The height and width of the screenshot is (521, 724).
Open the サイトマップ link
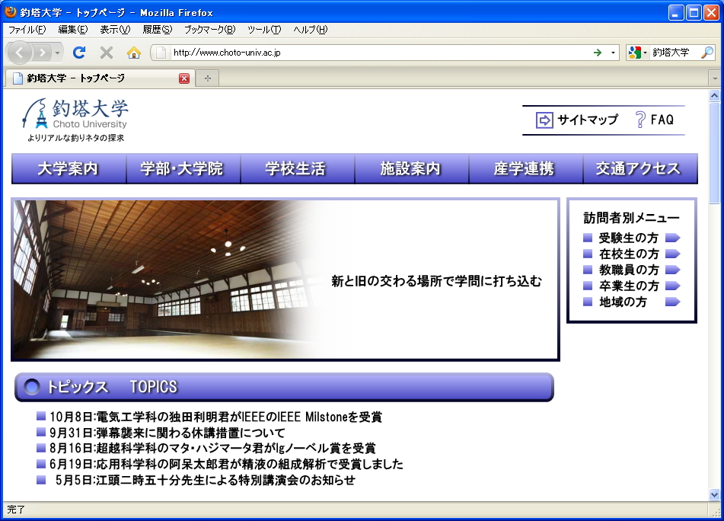(x=578, y=120)
